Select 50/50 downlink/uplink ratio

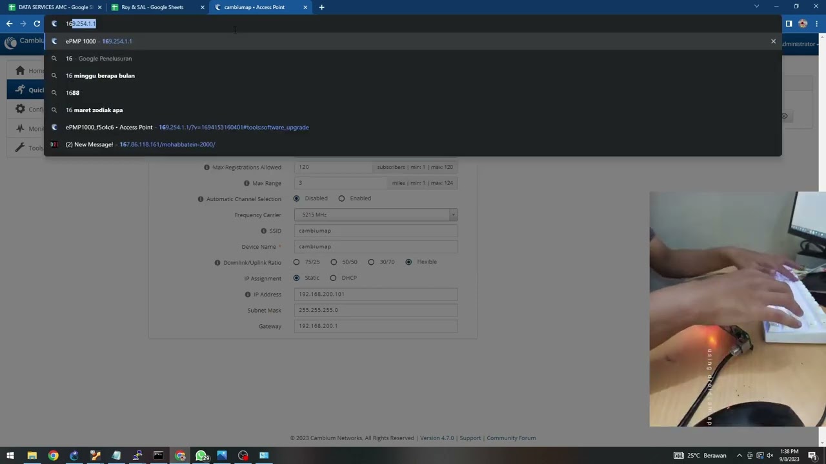coord(334,262)
